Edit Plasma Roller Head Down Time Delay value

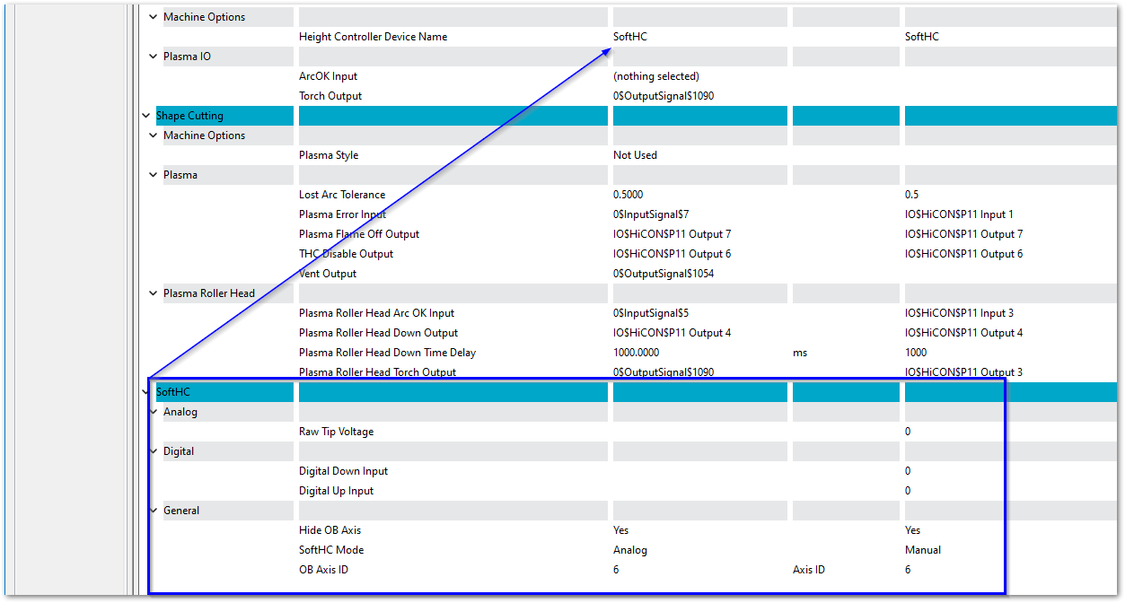click(636, 353)
